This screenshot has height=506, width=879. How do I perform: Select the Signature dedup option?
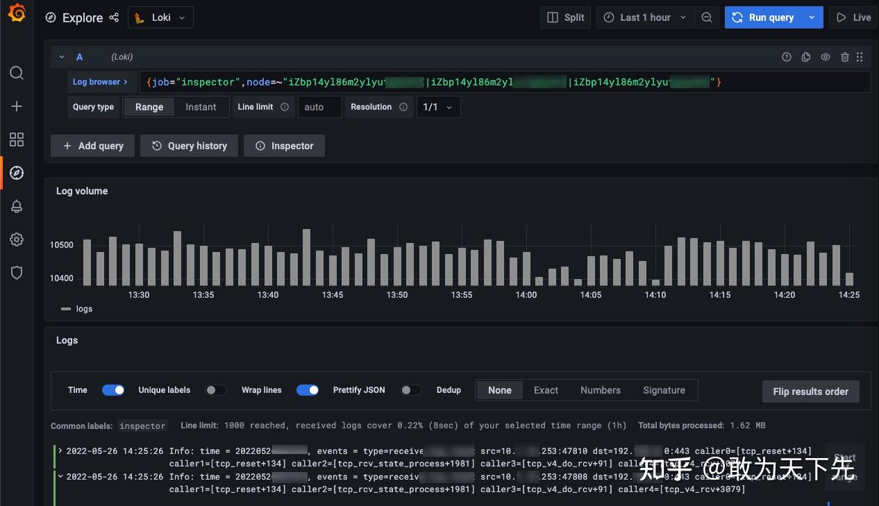pyautogui.click(x=664, y=390)
